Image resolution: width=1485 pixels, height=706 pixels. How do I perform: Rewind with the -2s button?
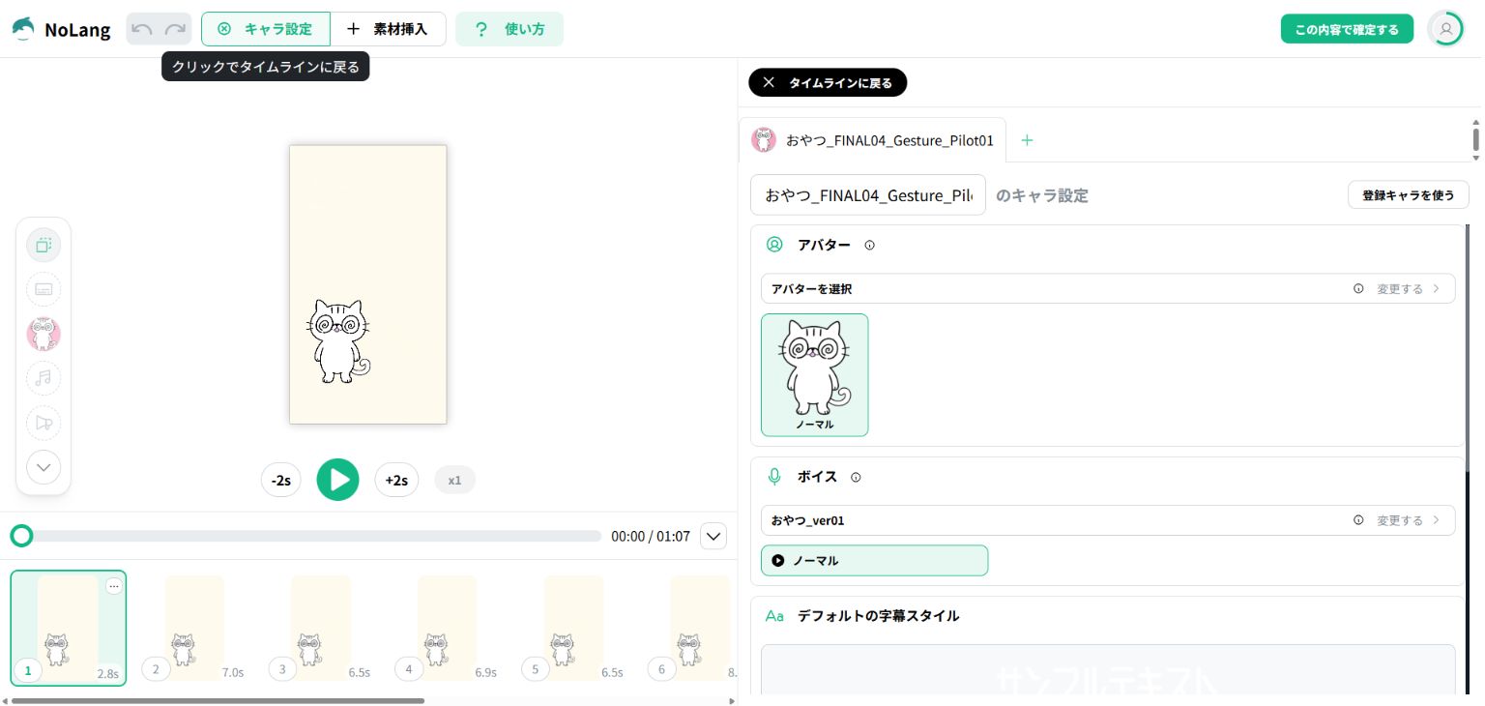pyautogui.click(x=281, y=480)
